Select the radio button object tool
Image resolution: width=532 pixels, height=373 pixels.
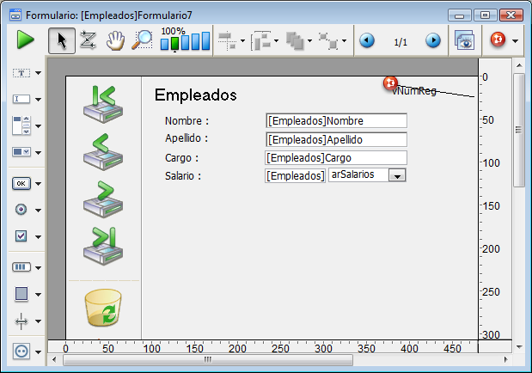pyautogui.click(x=21, y=210)
